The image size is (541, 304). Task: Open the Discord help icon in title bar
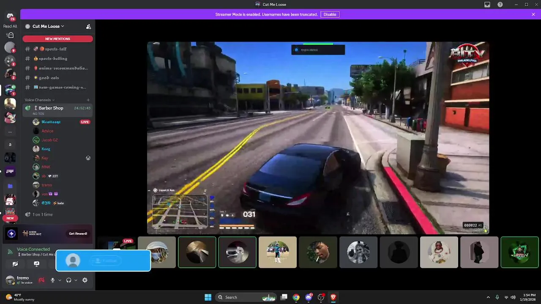(500, 5)
